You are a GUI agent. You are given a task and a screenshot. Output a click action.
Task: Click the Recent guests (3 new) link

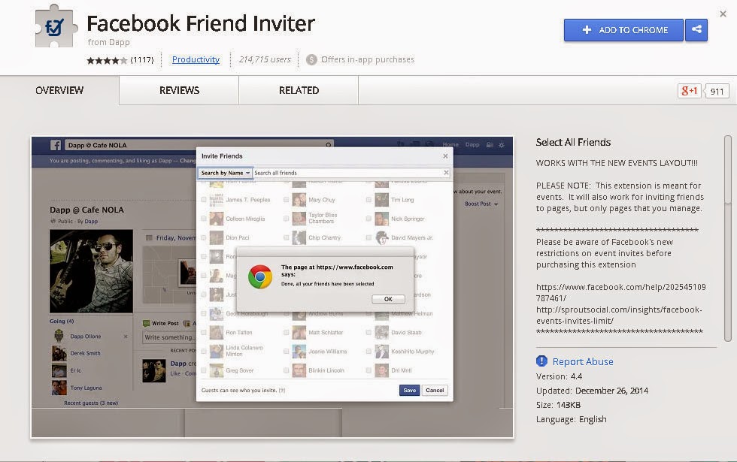pos(91,403)
